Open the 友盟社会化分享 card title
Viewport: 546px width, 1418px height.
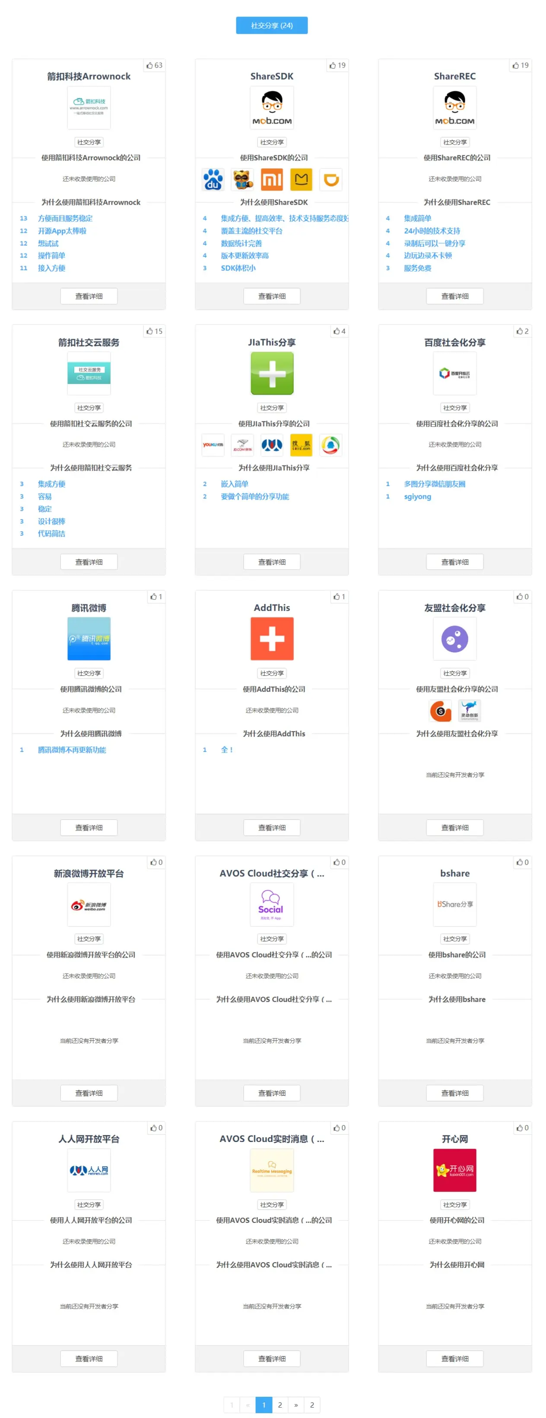click(455, 608)
